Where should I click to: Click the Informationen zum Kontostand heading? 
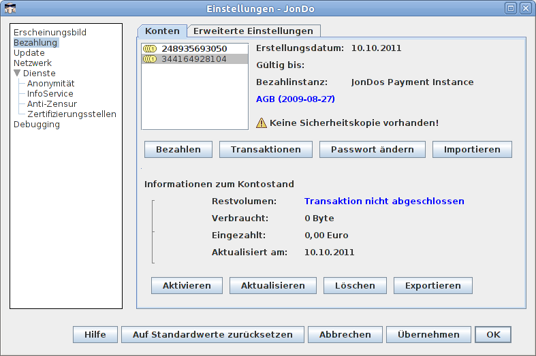[x=219, y=184]
